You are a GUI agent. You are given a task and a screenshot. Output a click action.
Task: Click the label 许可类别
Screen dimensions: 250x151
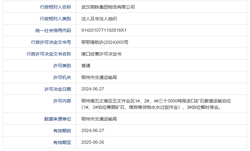62,66
